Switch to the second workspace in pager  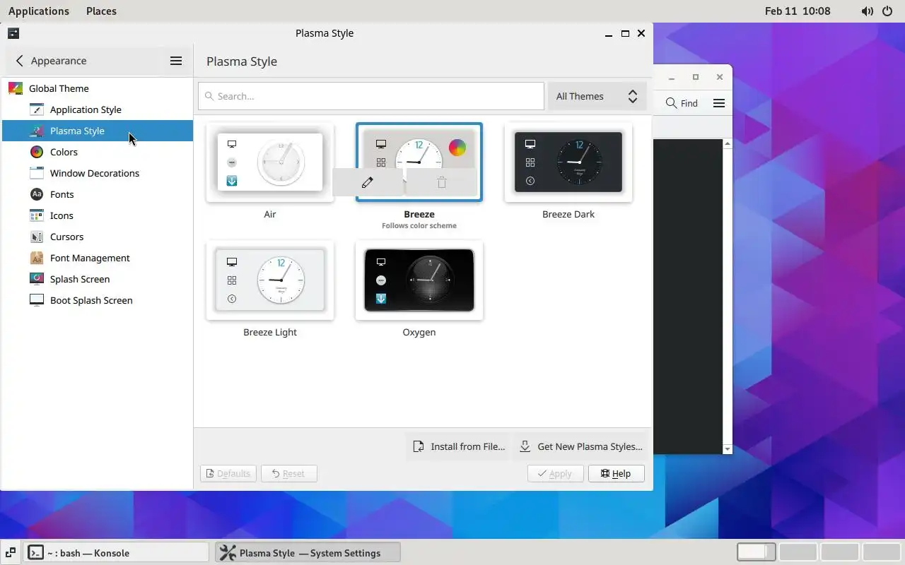798,552
